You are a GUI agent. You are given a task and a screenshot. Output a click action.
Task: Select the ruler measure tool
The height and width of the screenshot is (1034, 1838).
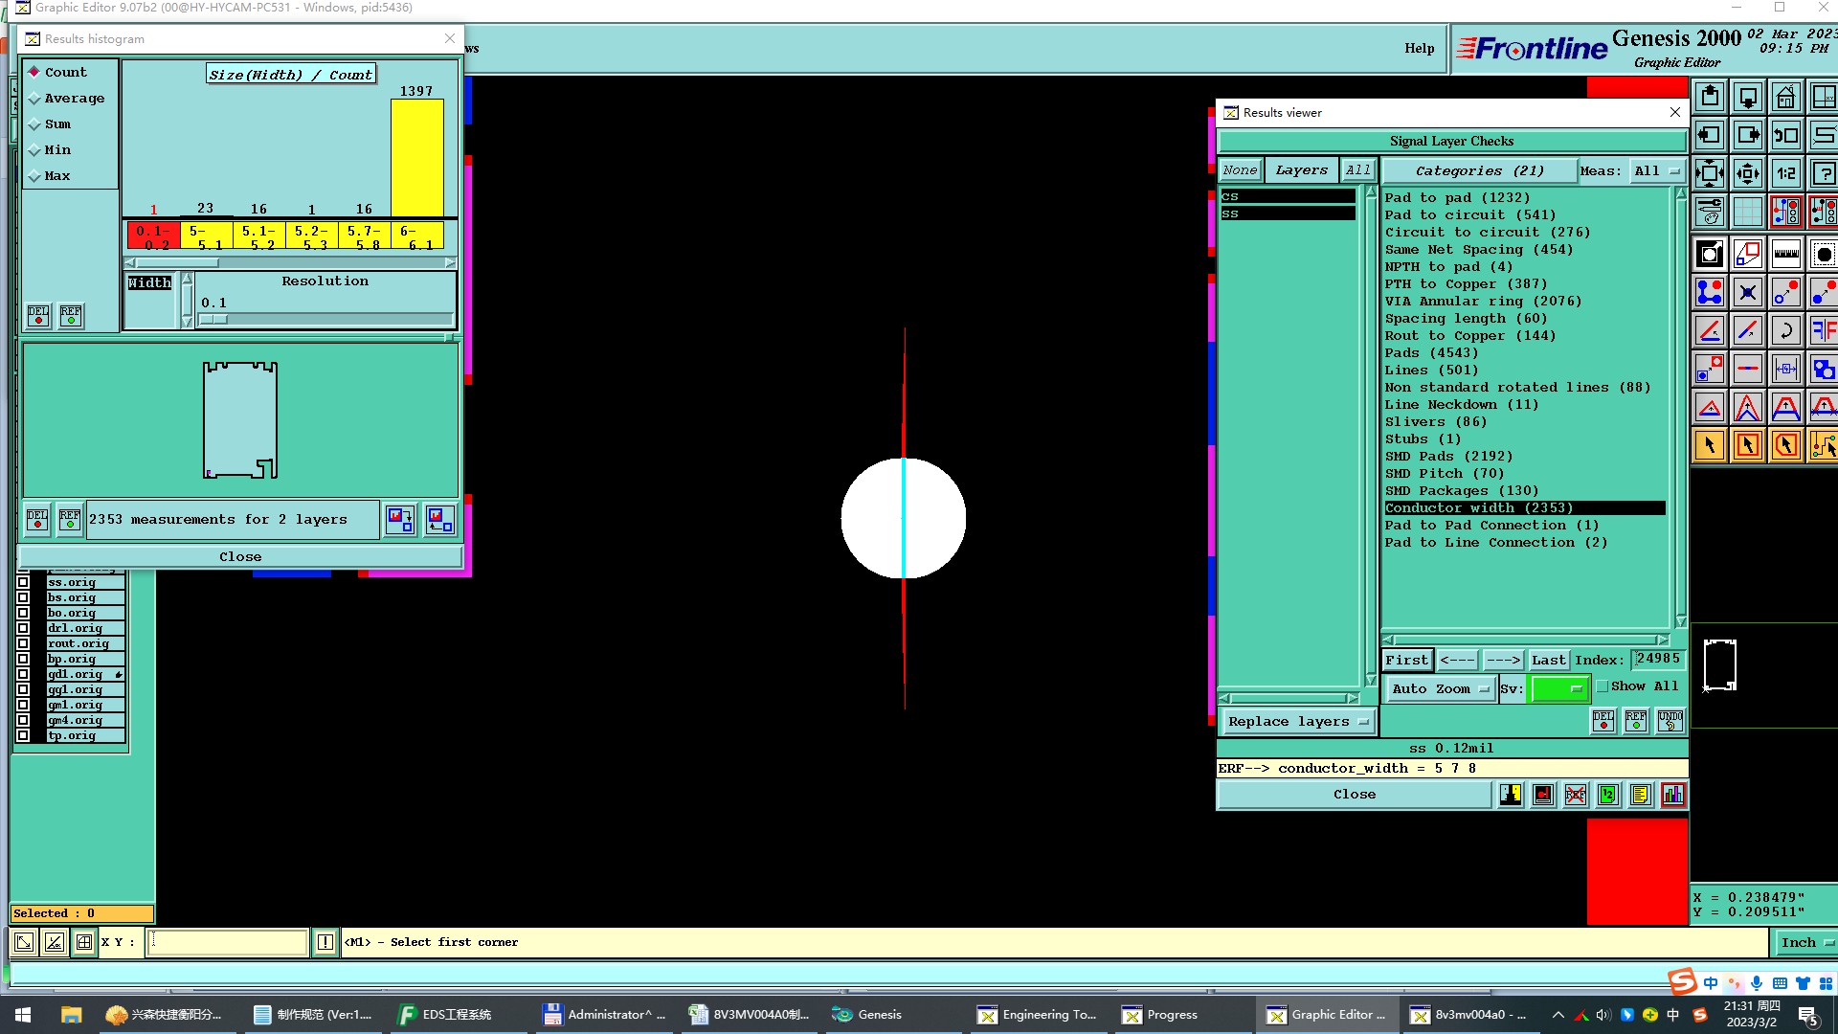pos(1785,255)
